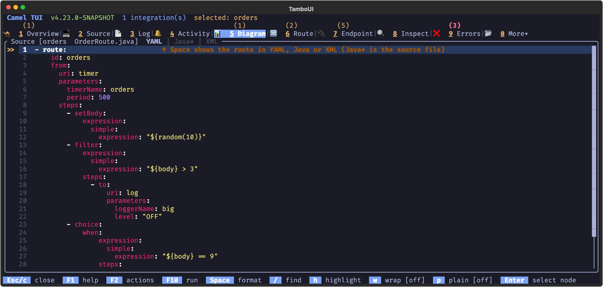603x287 pixels.
Task: Toggle plain [off] option
Action: (463, 280)
